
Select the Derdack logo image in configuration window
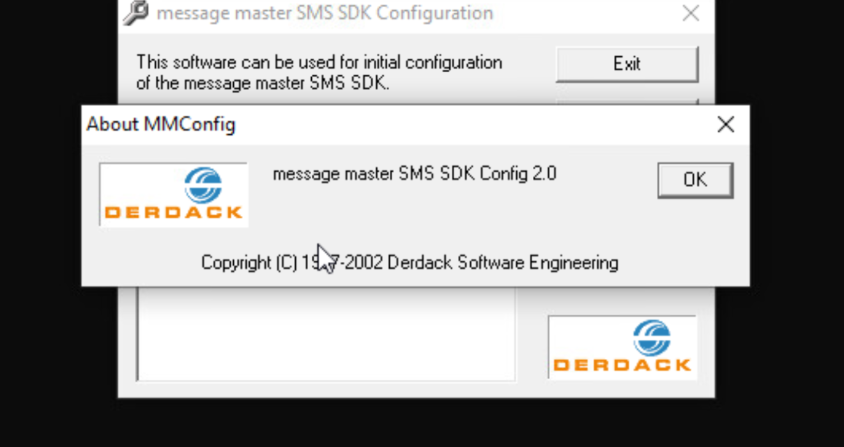click(622, 347)
